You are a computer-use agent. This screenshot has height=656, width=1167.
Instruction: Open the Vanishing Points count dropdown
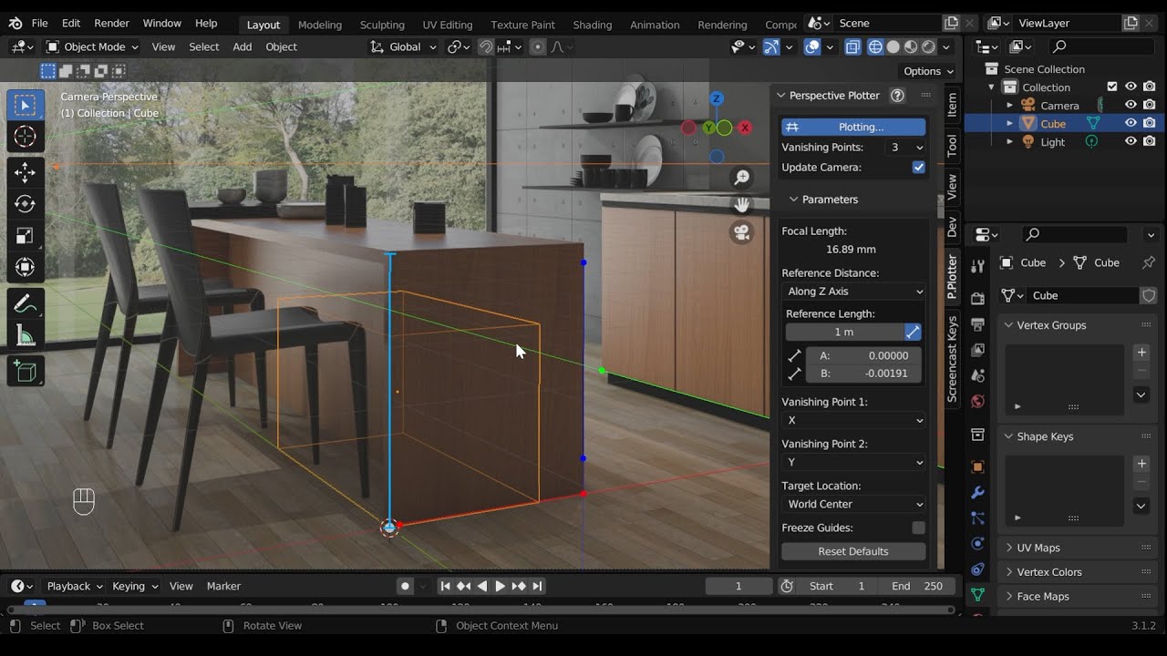[x=906, y=147]
